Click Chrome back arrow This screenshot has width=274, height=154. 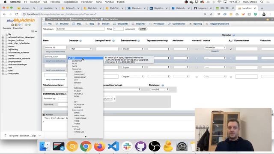(x=4, y=14)
